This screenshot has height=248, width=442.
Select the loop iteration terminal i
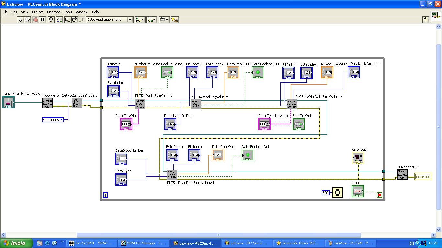[105, 195]
